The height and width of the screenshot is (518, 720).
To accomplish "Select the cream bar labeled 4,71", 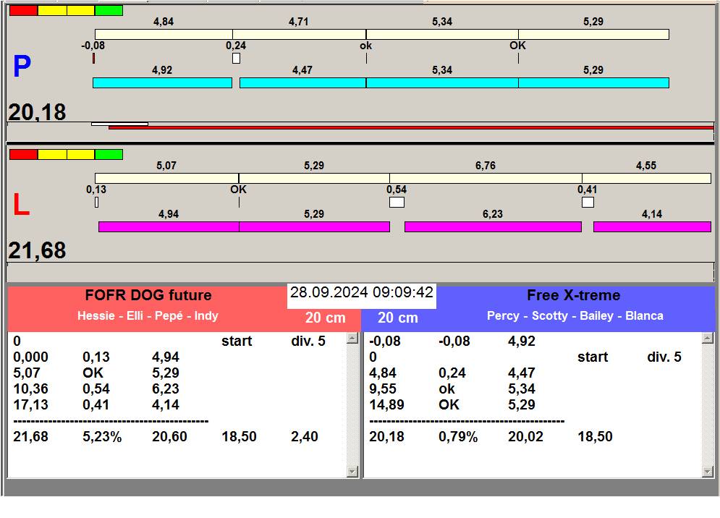I will [x=299, y=34].
